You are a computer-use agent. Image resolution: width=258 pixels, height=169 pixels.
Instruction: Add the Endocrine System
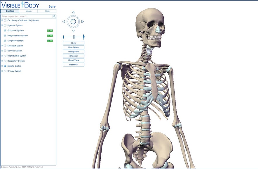click(x=50, y=31)
